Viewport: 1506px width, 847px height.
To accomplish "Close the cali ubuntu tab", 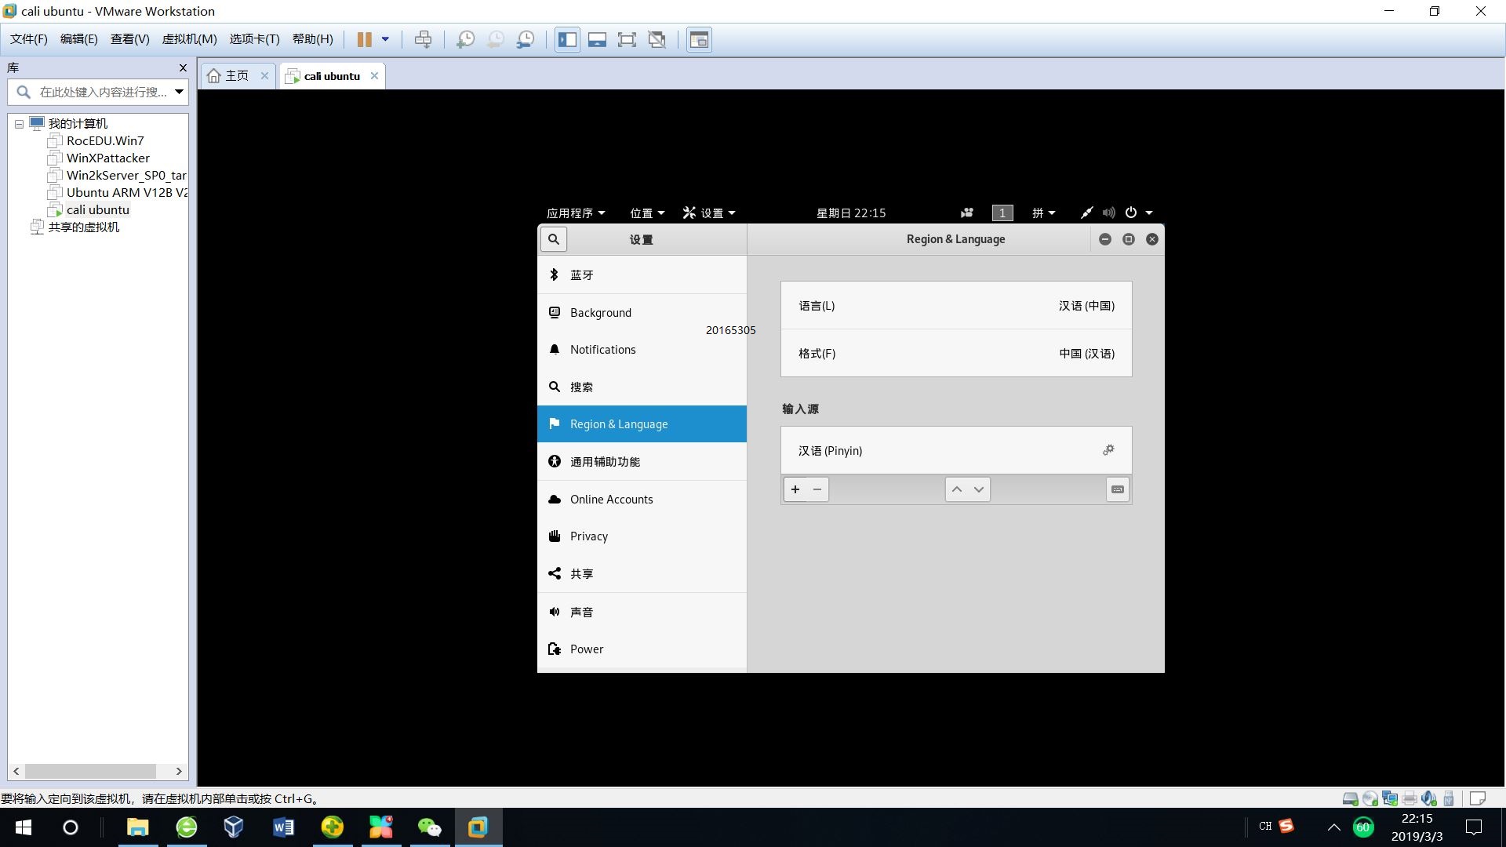I will coord(374,75).
